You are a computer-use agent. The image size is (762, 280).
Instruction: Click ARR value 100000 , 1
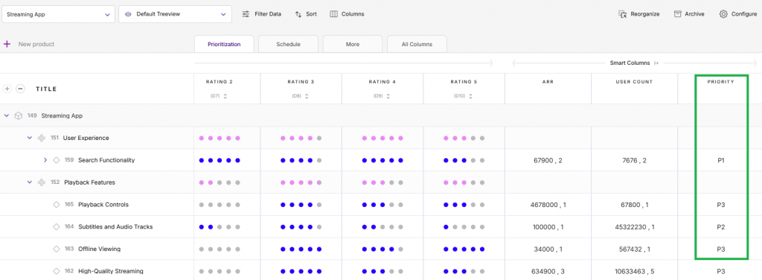pyautogui.click(x=548, y=226)
